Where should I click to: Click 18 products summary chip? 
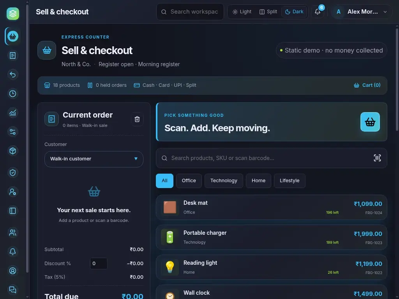(x=62, y=85)
